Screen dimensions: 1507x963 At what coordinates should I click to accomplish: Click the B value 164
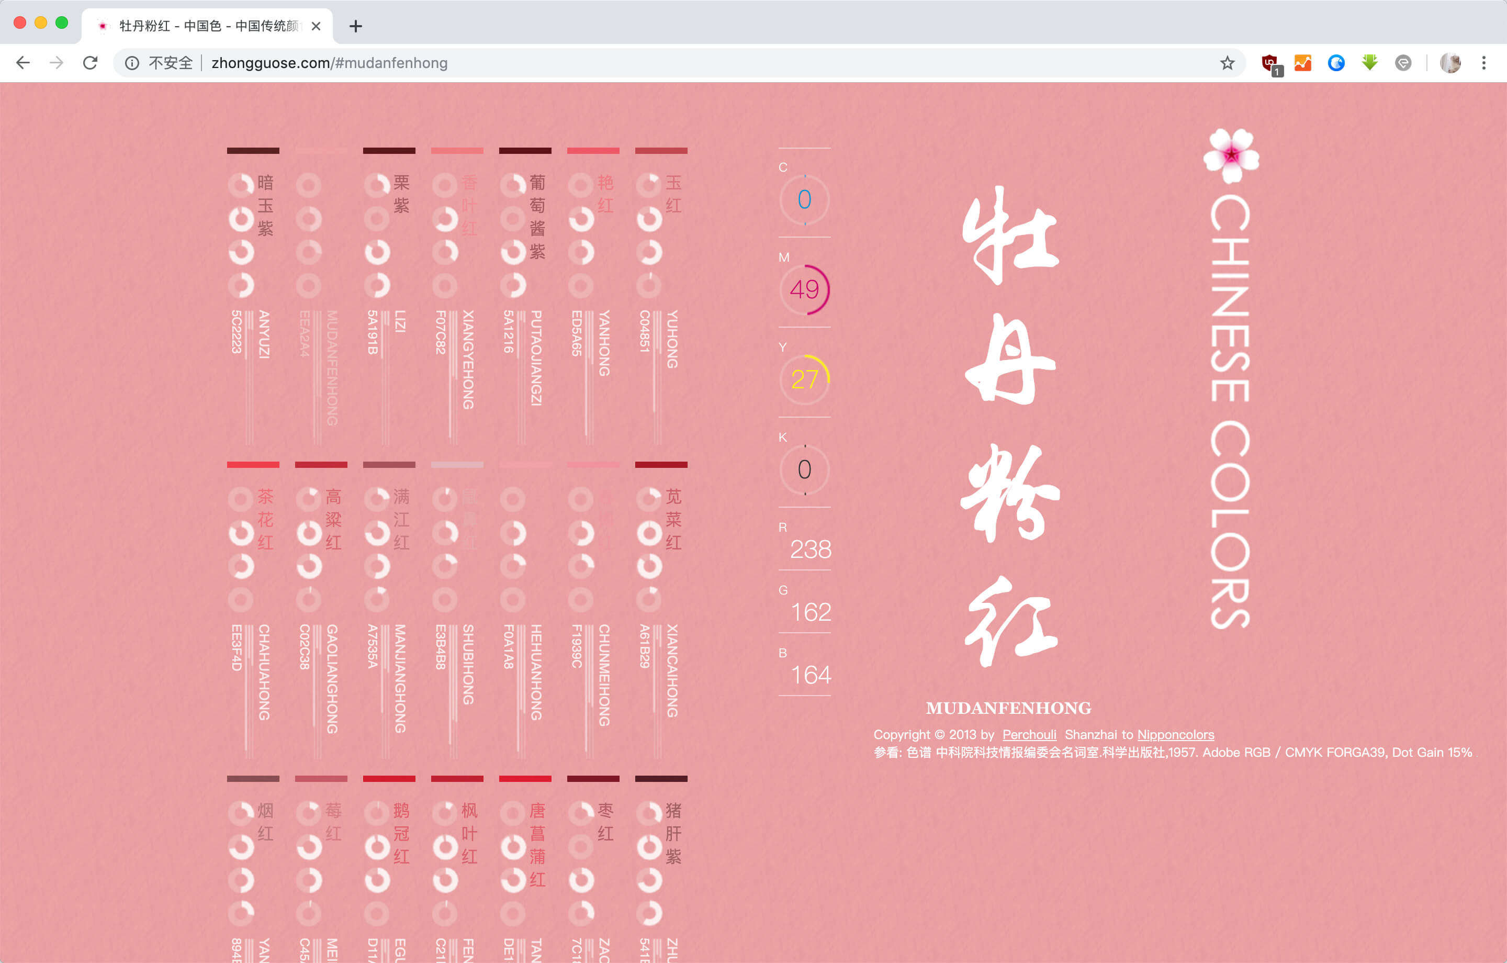pyautogui.click(x=811, y=674)
